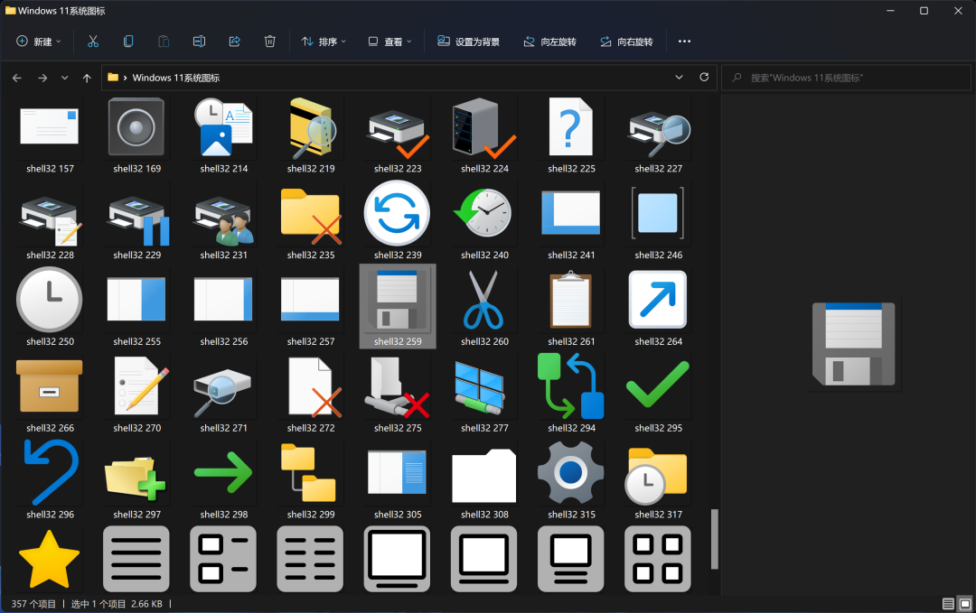This screenshot has width=976, height=613.
Task: Click the shell32 308 label text
Action: click(x=484, y=515)
